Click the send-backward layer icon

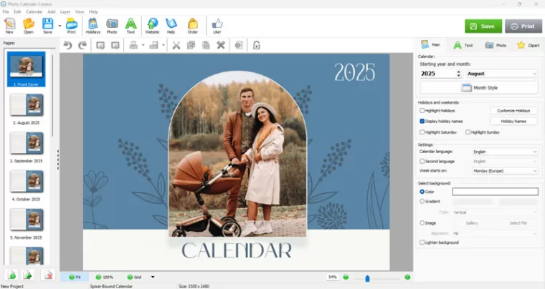click(x=153, y=45)
